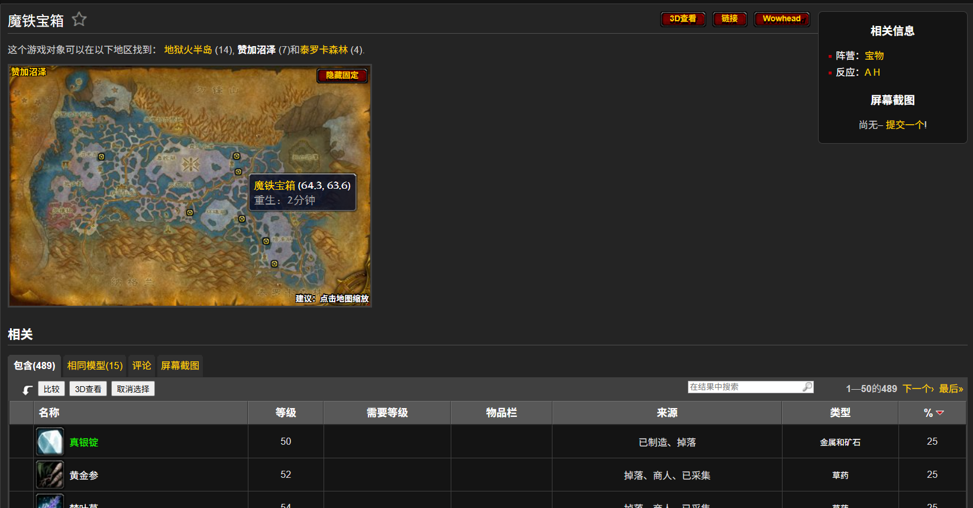Click the 金属和矿石 type cell
The height and width of the screenshot is (508, 973).
tap(840, 442)
